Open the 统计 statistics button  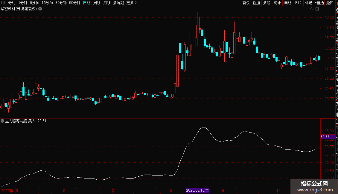tap(277, 3)
